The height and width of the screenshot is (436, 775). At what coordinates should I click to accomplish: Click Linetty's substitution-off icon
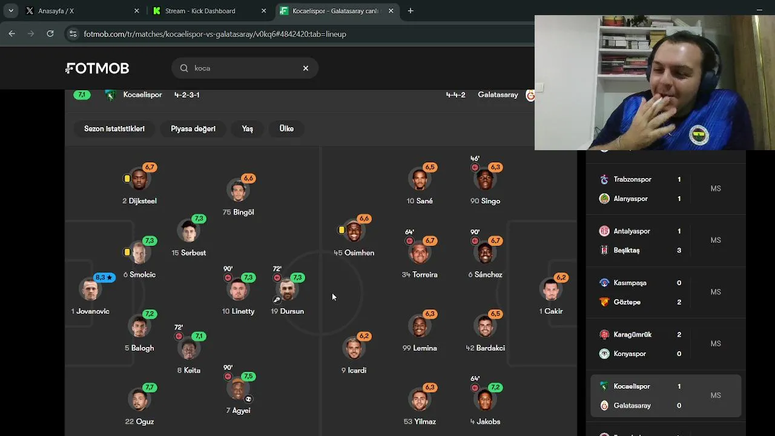tap(228, 278)
